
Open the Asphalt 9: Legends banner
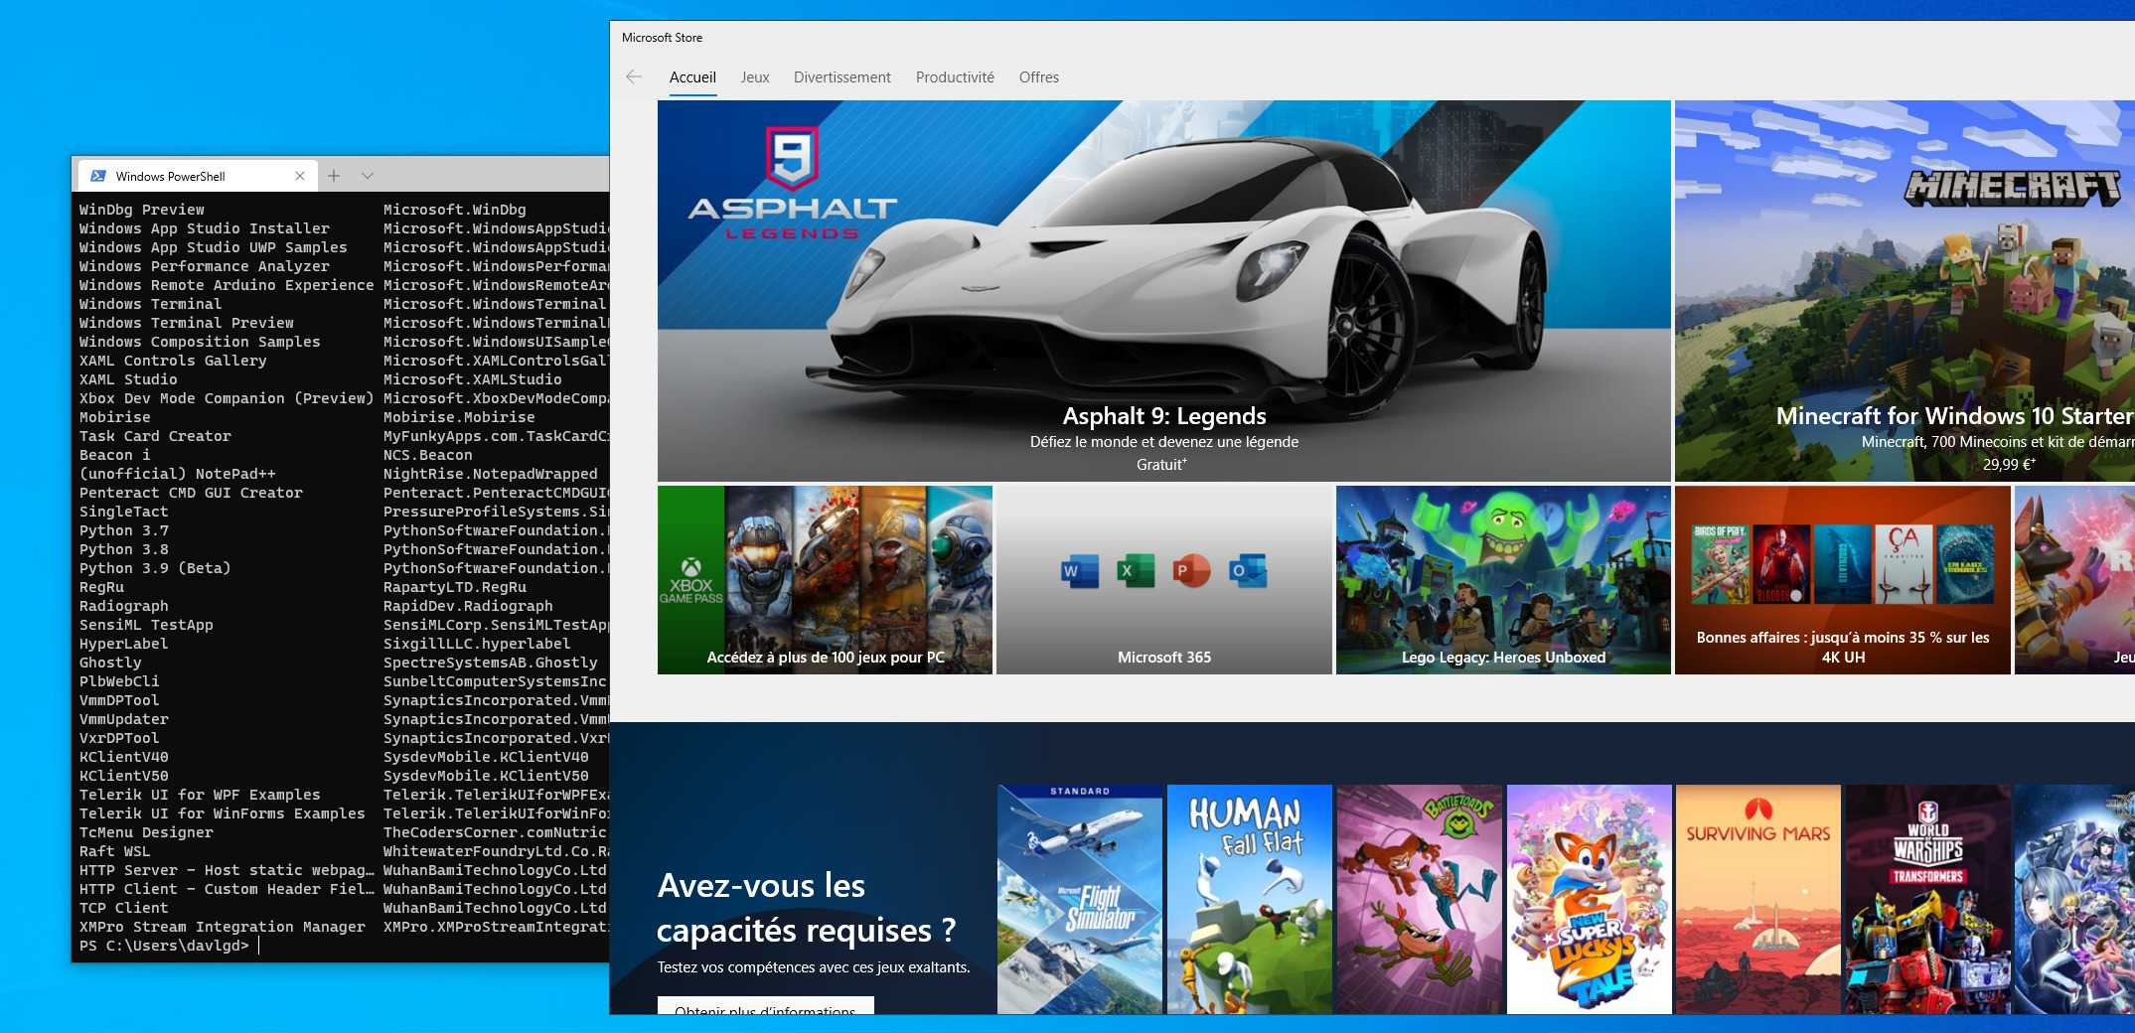point(1163,291)
